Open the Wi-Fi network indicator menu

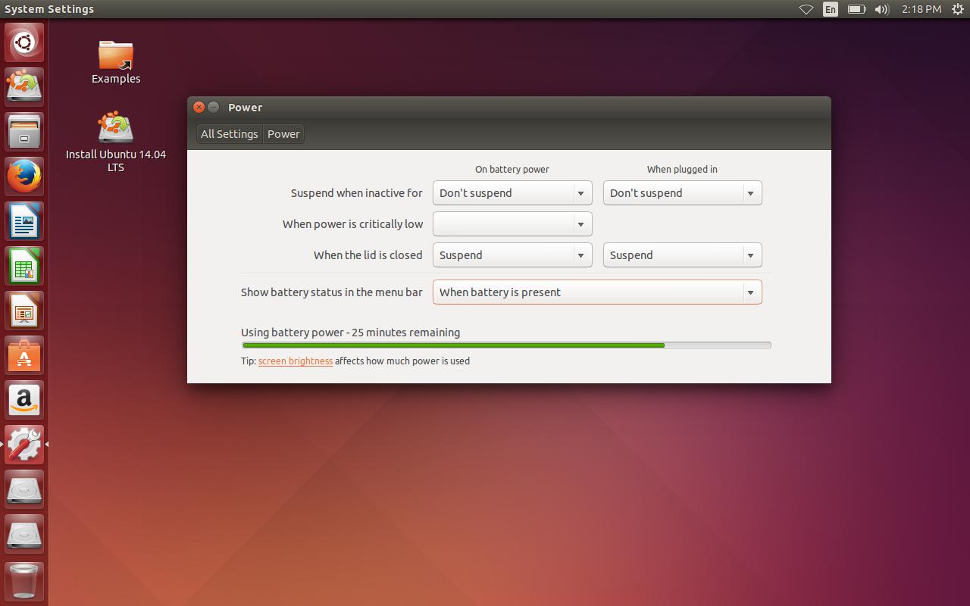coord(806,9)
